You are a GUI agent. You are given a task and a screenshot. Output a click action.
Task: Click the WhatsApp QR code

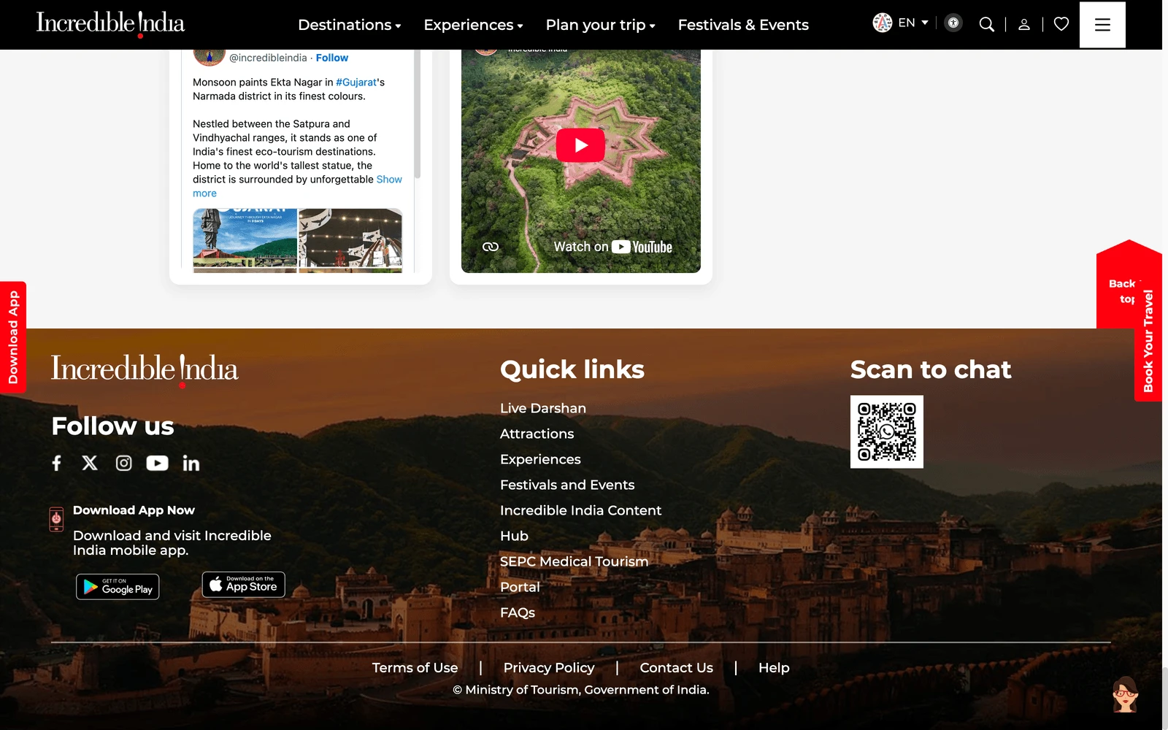pos(887,432)
